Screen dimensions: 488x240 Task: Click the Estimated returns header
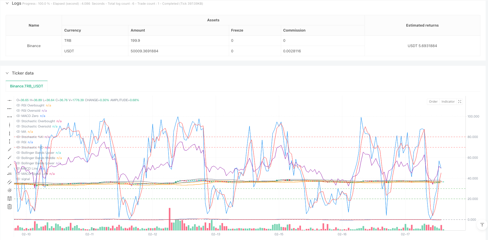coord(422,25)
